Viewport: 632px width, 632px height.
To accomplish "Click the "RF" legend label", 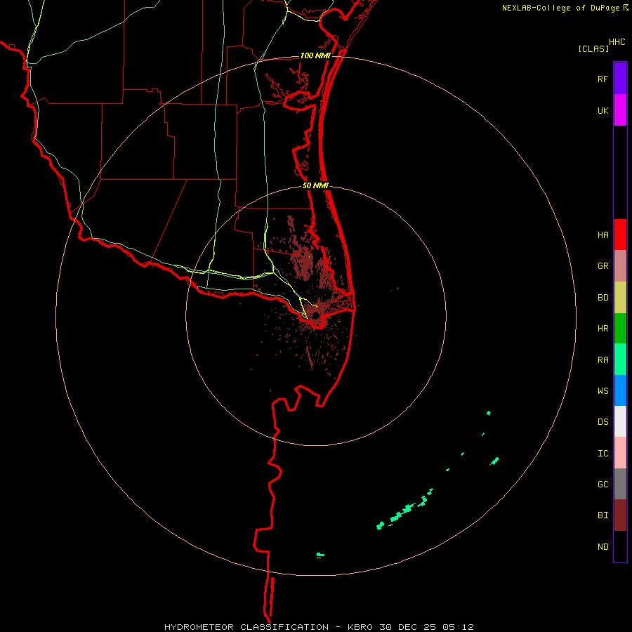I will pos(603,79).
